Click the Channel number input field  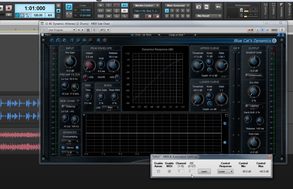click(x=181, y=171)
